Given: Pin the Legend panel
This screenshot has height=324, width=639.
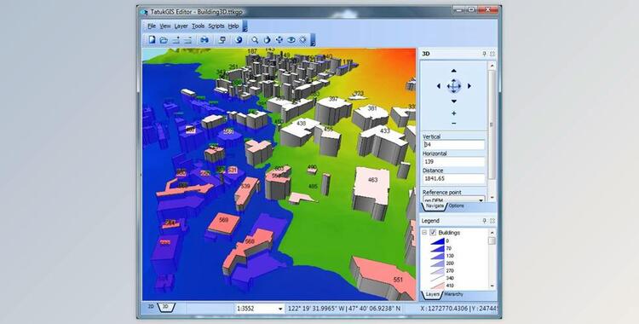Looking at the screenshot, I should tap(484, 220).
